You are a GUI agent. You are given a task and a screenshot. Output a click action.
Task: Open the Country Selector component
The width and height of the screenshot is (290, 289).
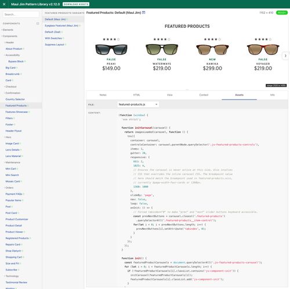[x=15, y=99]
